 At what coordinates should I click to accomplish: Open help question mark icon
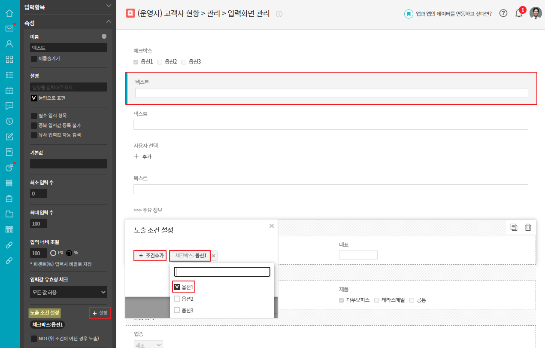503,13
